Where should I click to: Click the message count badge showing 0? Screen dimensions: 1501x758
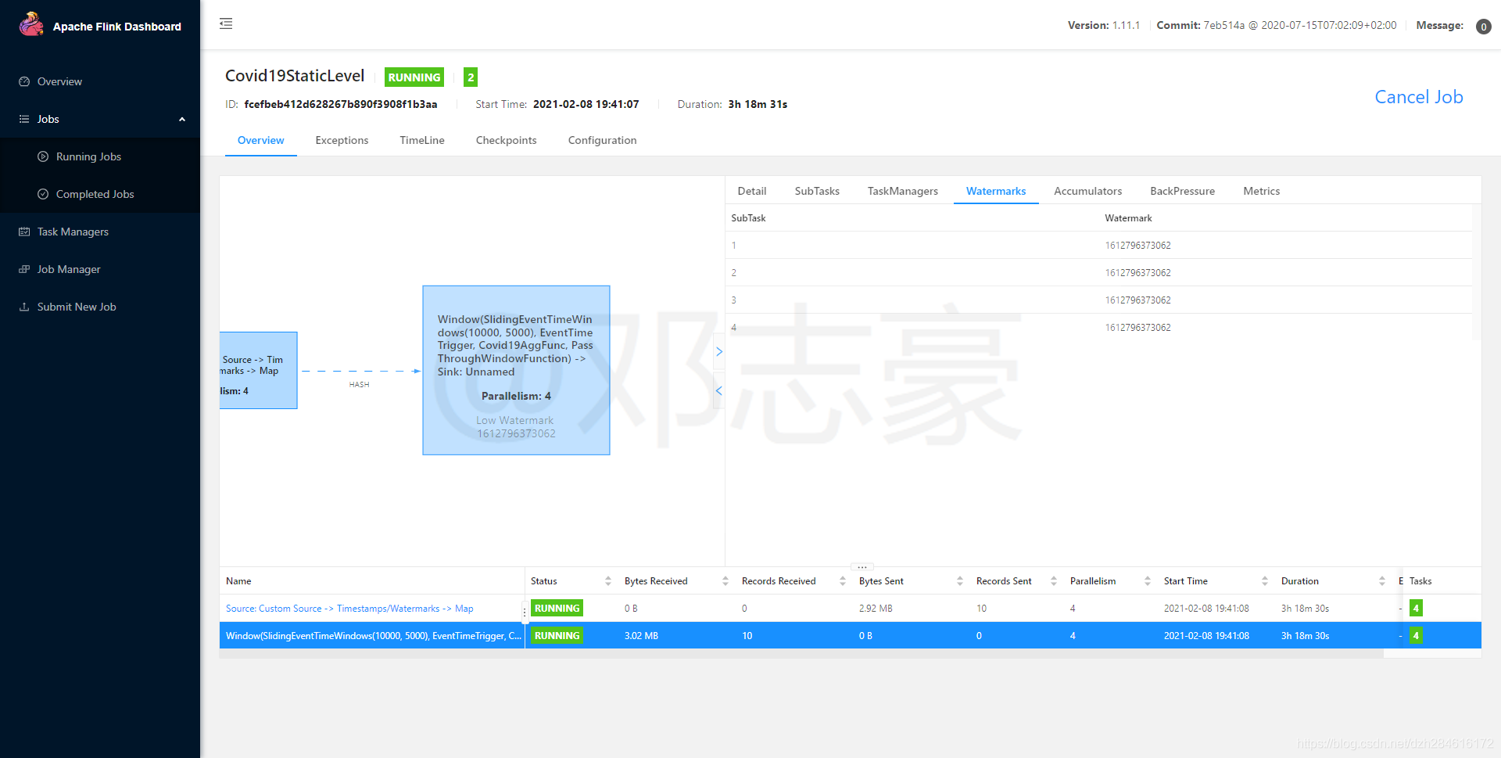1483,27
